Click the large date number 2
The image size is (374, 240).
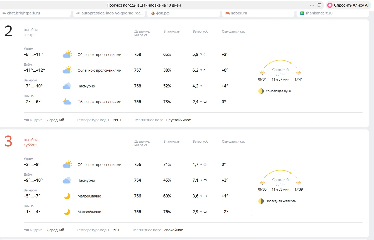pos(8,31)
